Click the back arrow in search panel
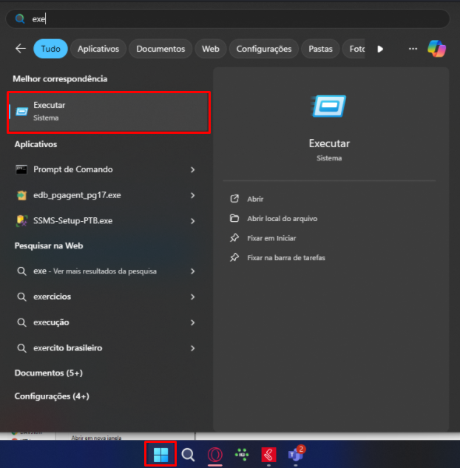Viewport: 460px width, 468px height. [20, 49]
